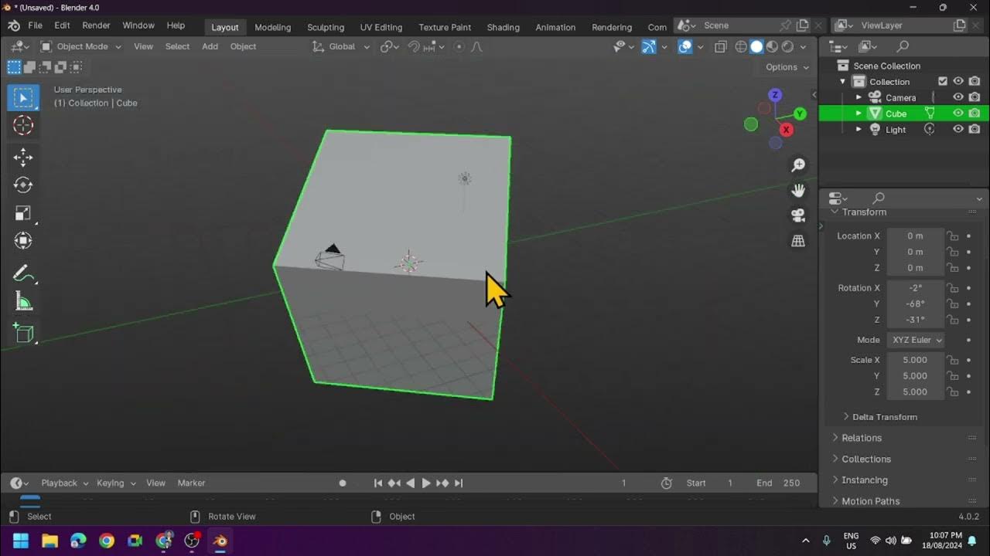The height and width of the screenshot is (556, 990).
Task: Open the Global transform orientation dropdown
Action: point(341,46)
